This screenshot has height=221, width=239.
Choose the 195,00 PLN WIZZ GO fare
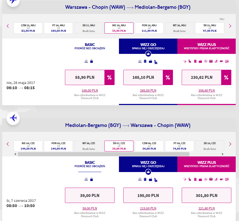point(148,195)
